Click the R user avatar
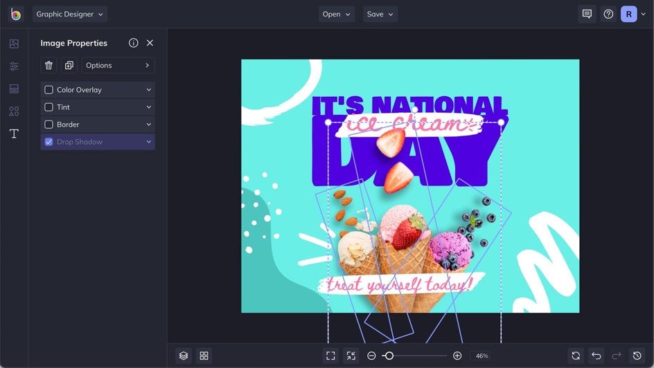The width and height of the screenshot is (654, 368). coord(629,14)
